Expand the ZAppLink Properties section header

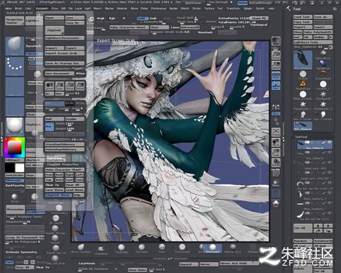coord(63,165)
